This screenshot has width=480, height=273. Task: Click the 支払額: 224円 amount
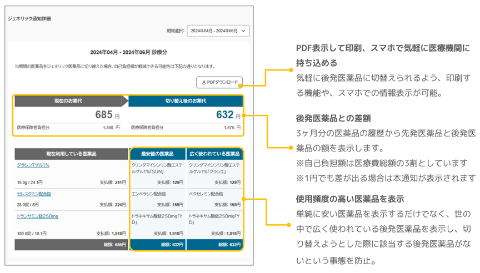tap(113, 205)
